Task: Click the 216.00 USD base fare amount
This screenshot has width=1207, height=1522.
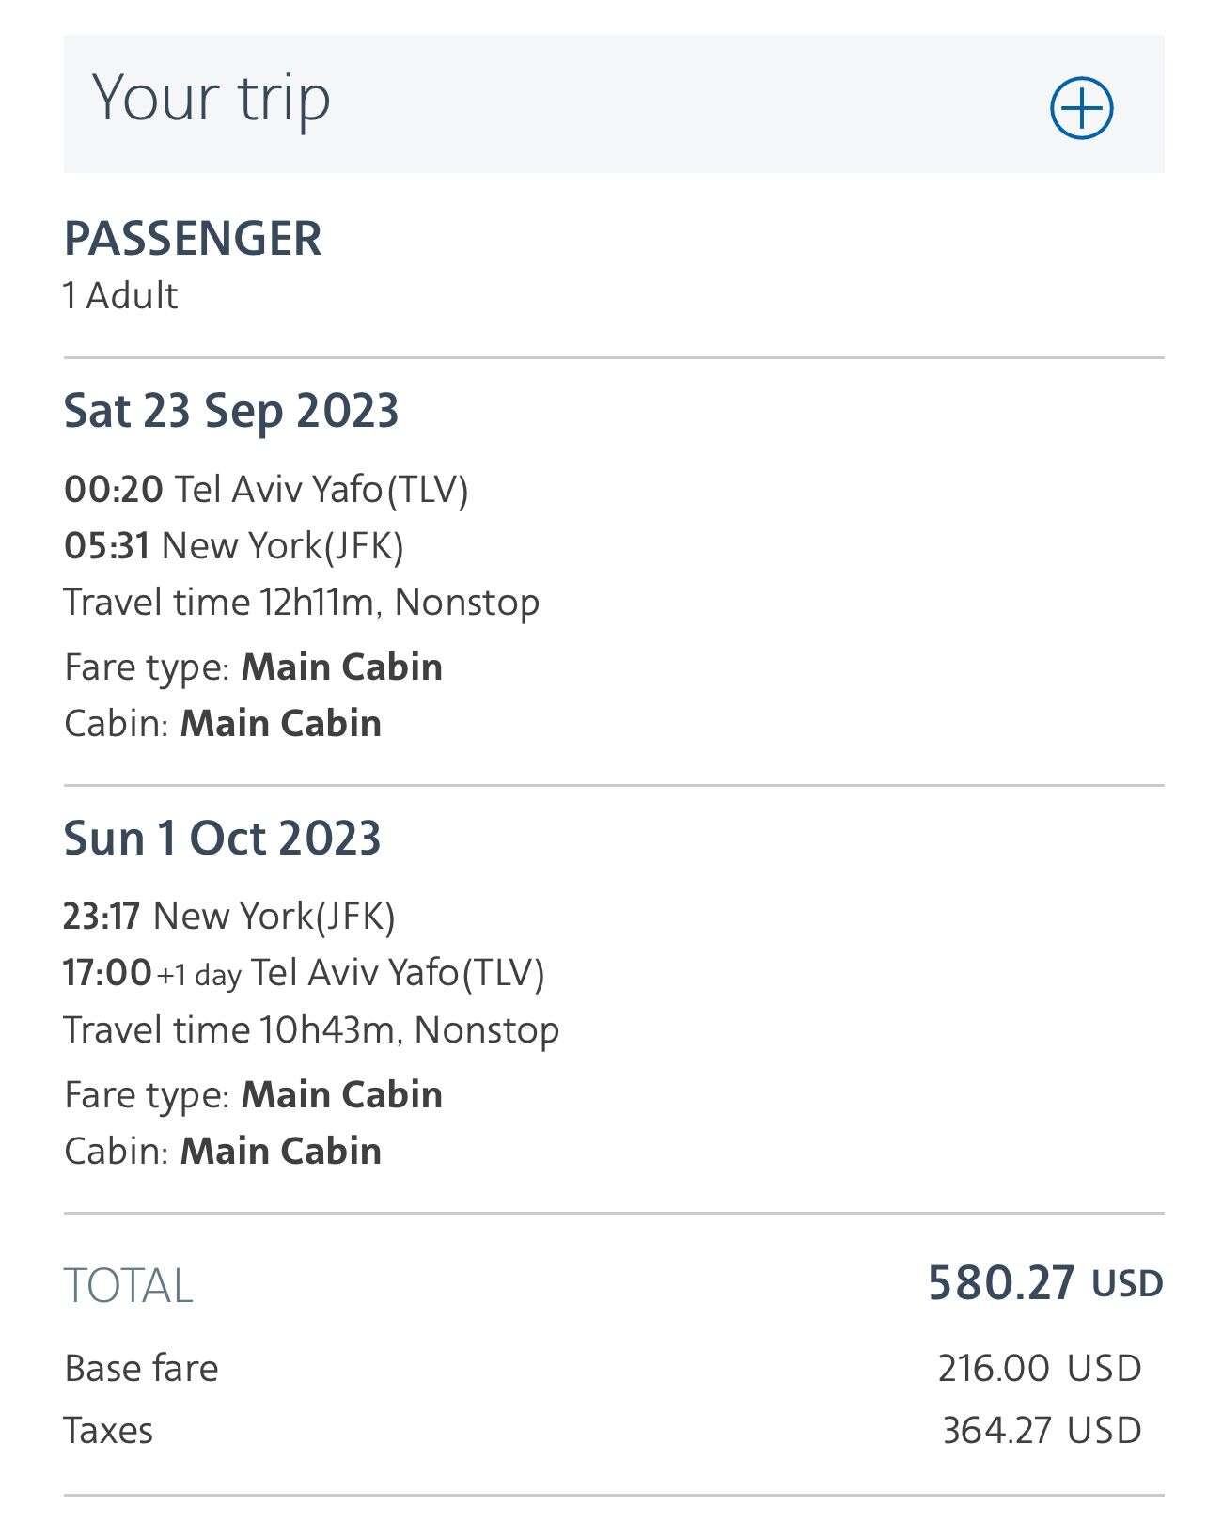Action: tap(1039, 1368)
